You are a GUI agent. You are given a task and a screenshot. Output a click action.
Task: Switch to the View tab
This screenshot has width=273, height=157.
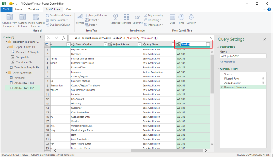tap(69, 9)
